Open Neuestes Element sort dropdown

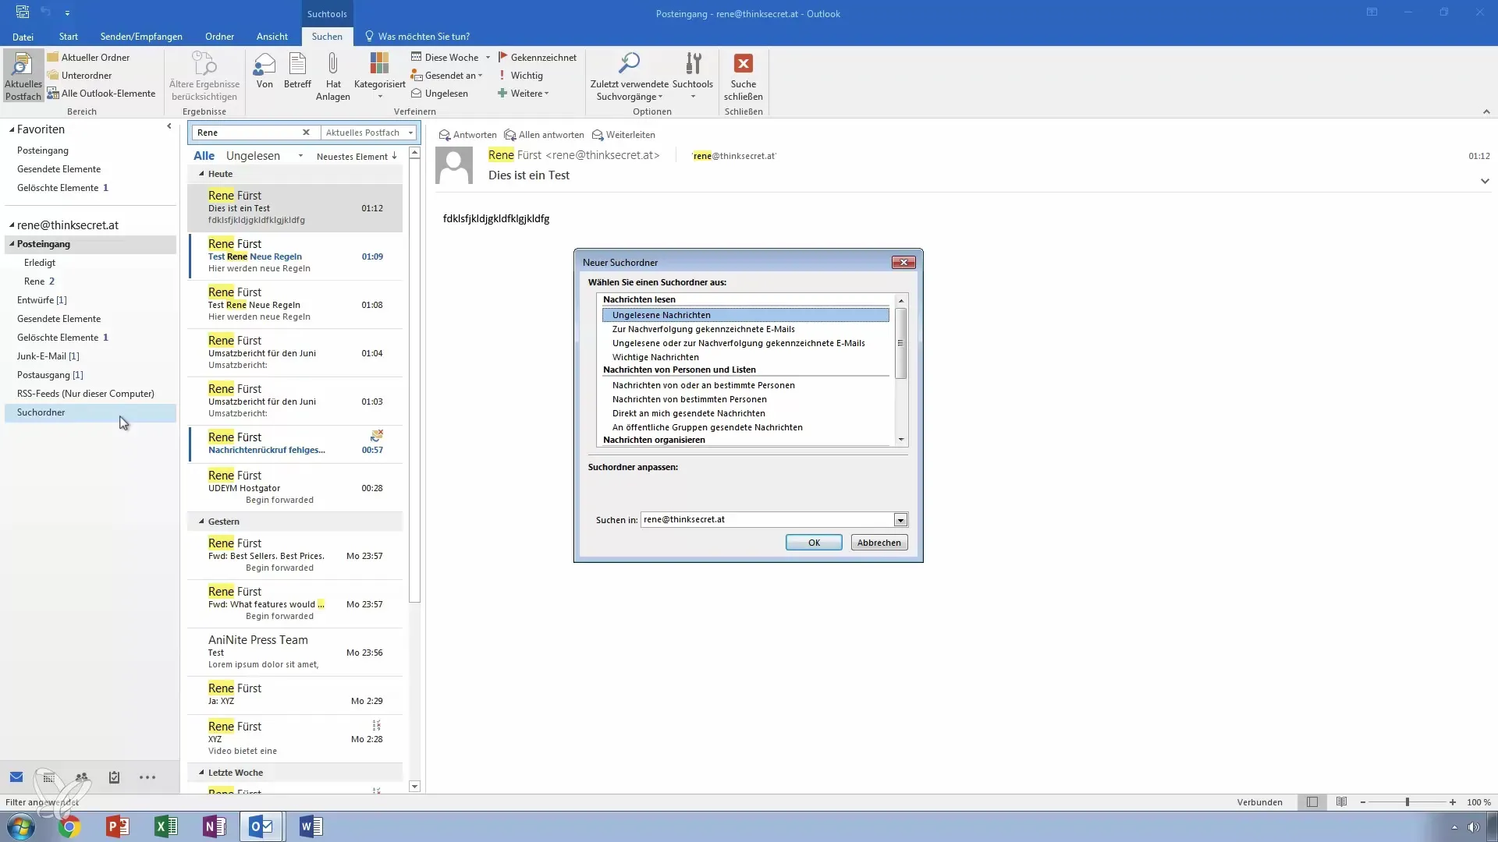tap(357, 157)
